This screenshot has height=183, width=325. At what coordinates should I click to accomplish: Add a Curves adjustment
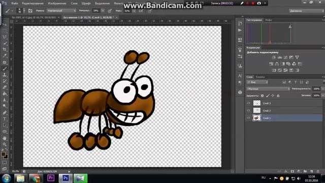click(x=285, y=57)
